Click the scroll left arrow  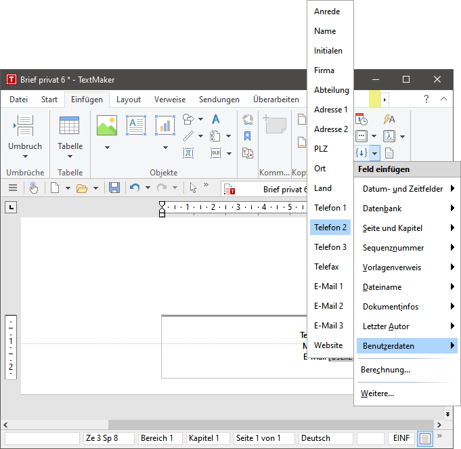point(5,425)
